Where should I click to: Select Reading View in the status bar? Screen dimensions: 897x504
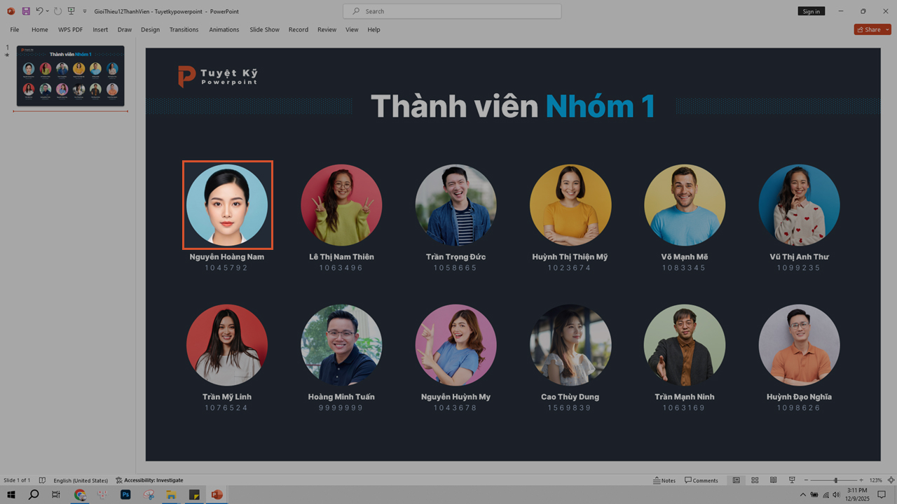point(773,480)
